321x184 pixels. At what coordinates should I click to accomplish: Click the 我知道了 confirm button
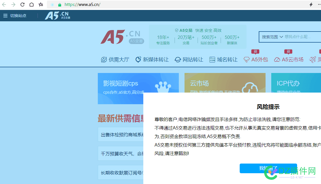[268, 168]
